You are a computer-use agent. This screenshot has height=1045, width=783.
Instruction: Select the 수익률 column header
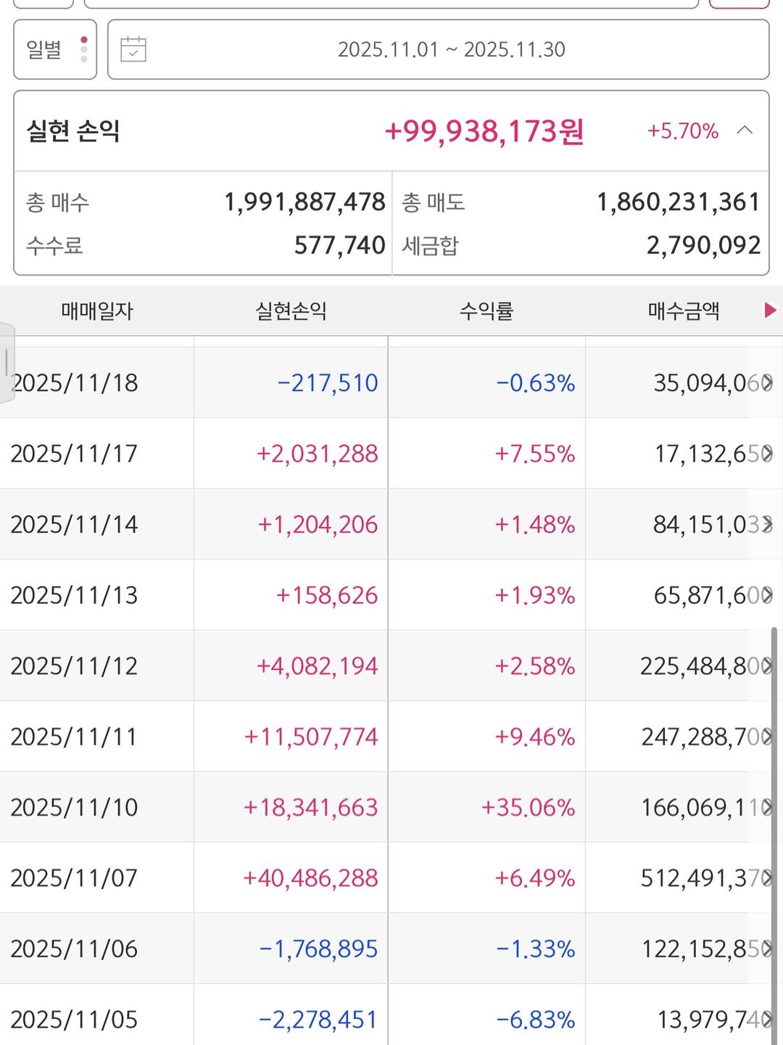pyautogui.click(x=486, y=311)
